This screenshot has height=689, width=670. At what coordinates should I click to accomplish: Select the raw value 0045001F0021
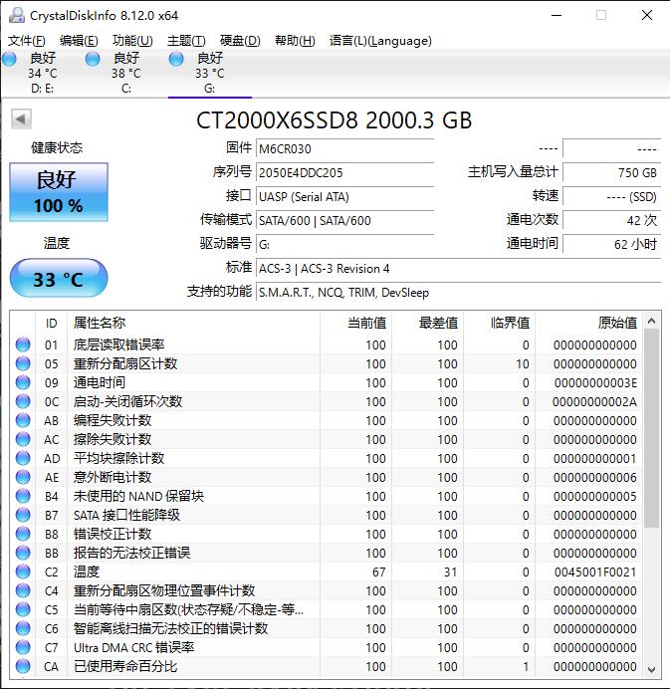point(595,572)
